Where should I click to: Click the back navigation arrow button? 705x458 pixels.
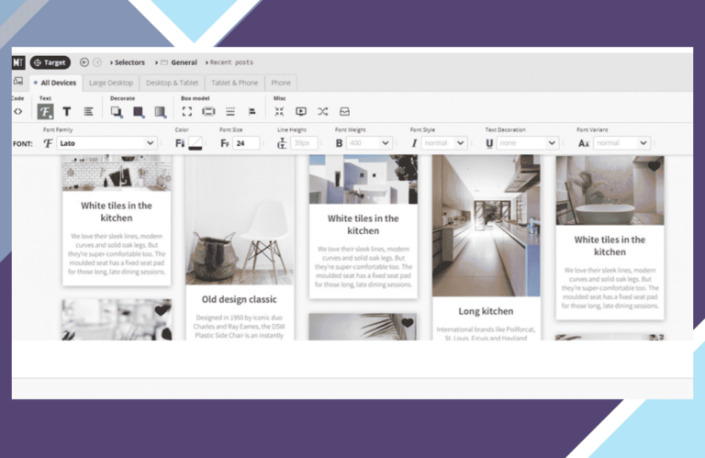(x=84, y=62)
